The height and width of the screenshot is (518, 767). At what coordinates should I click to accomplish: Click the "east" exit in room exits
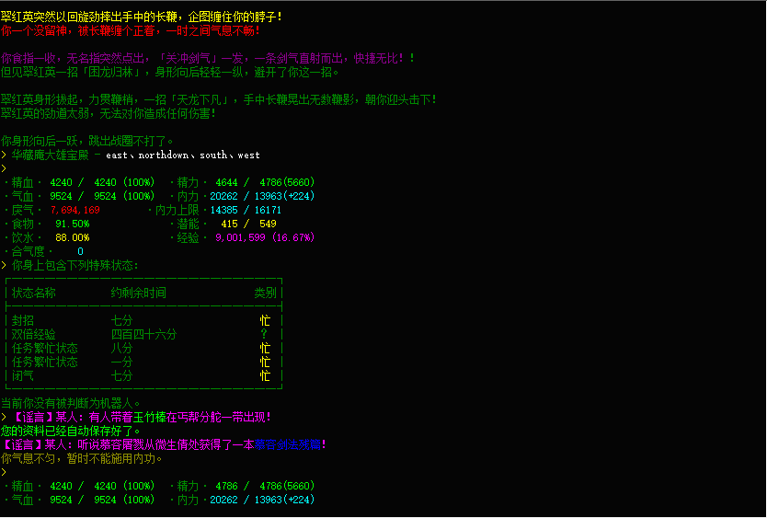click(x=119, y=155)
